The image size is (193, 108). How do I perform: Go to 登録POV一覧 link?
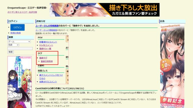click(x=45, y=48)
